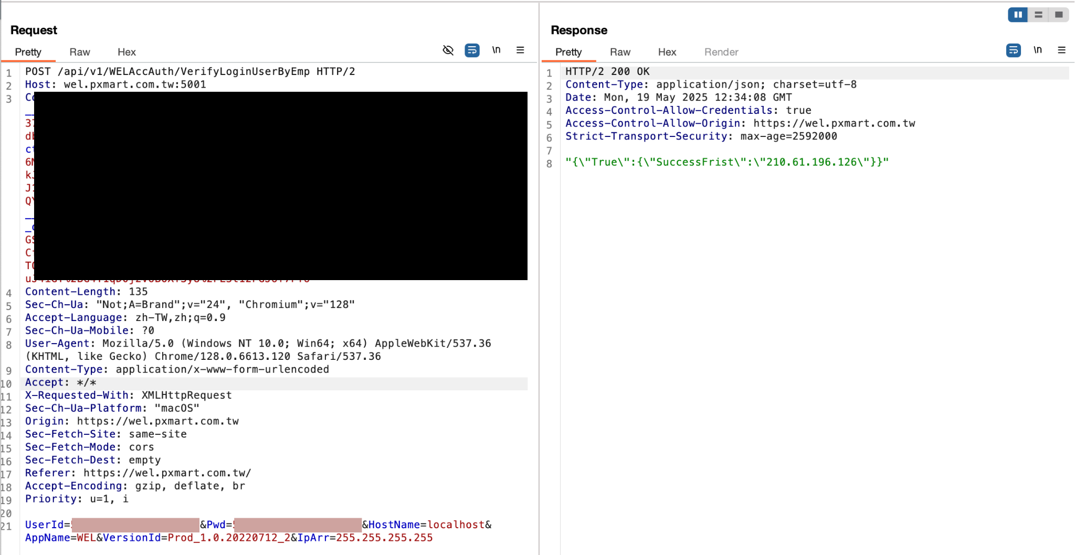Image resolution: width=1075 pixels, height=555 pixels.
Task: Click the POST request line text
Action: 190,71
